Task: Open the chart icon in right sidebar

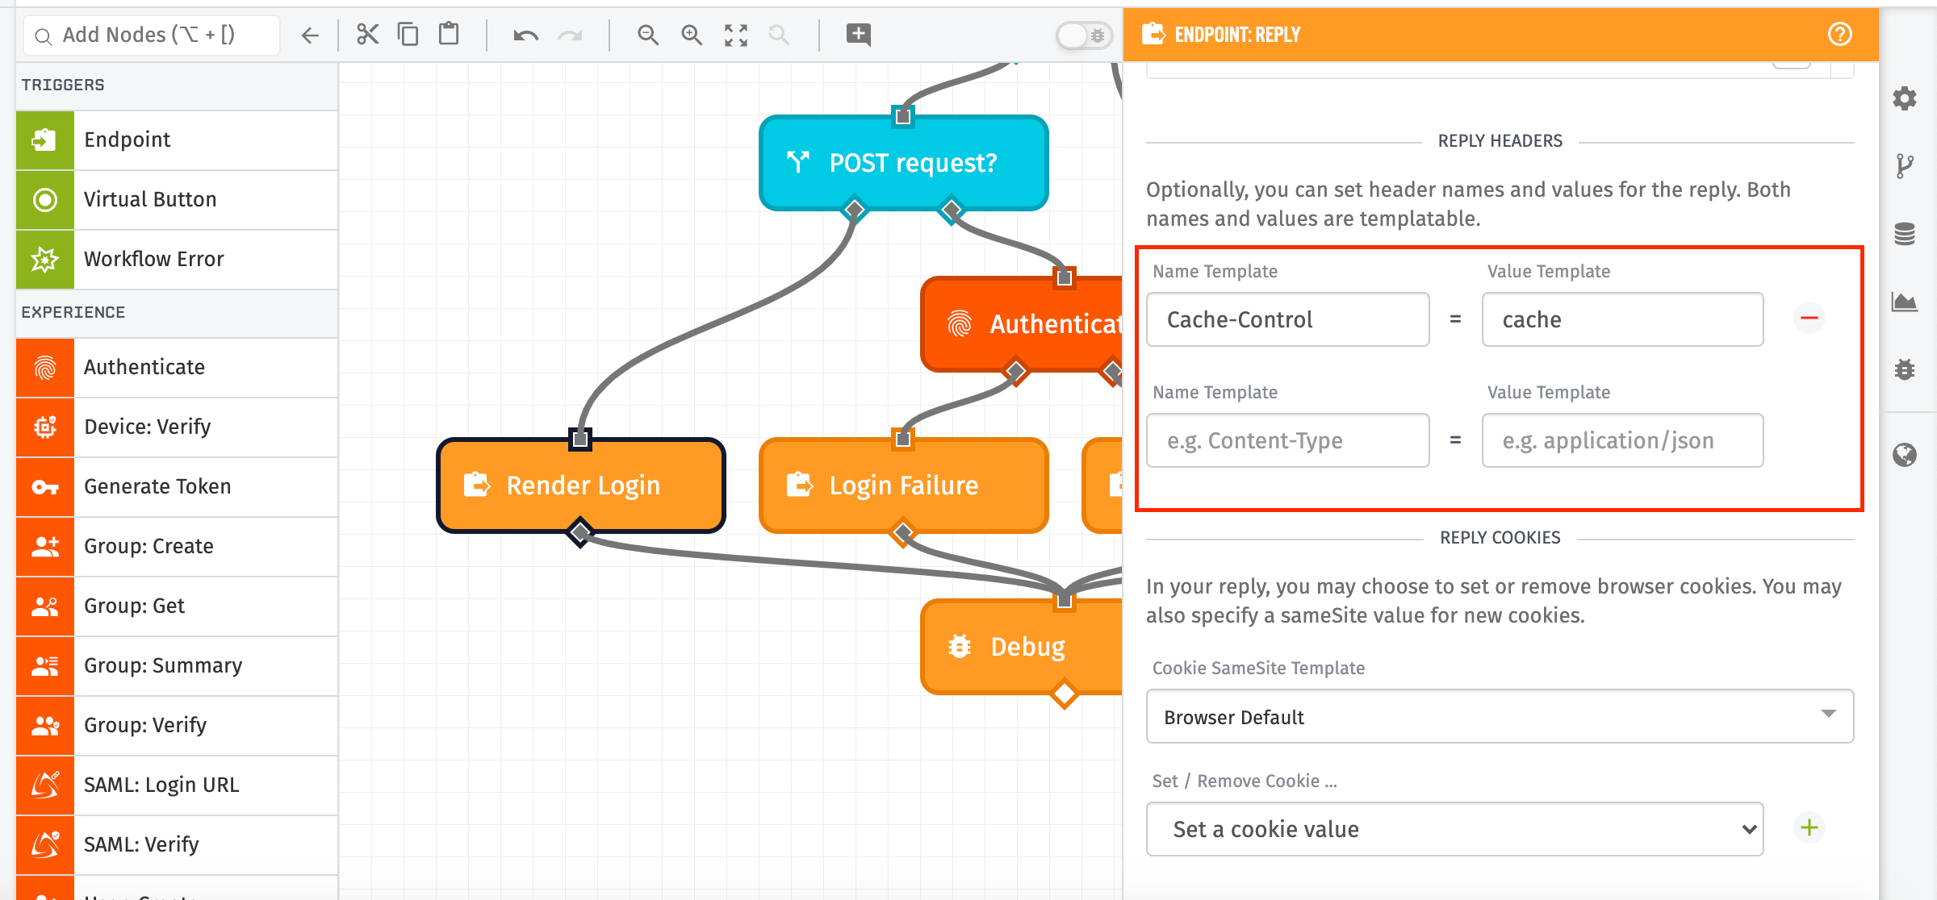Action: [1905, 302]
